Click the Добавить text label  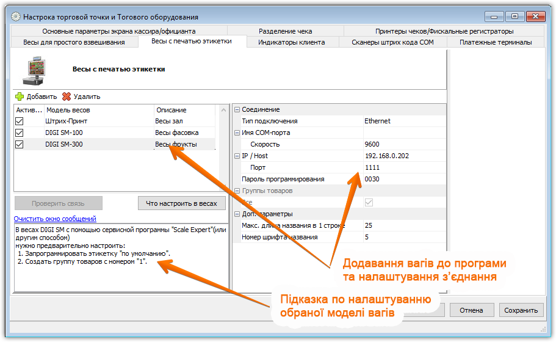[42, 96]
